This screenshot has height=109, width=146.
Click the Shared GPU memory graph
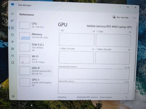click(x=93, y=88)
